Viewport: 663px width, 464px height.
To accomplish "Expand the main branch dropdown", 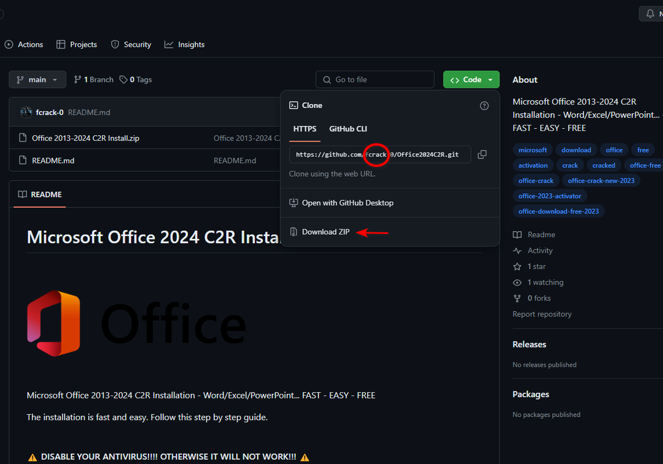I will [x=37, y=79].
